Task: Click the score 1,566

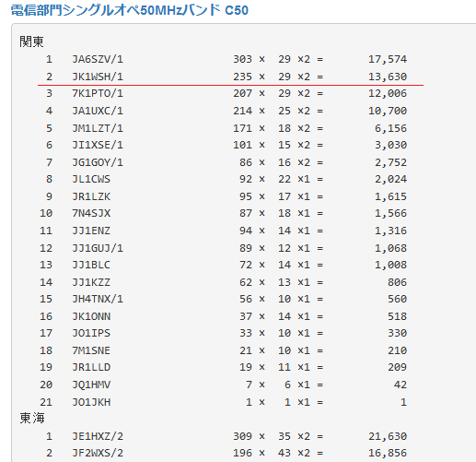Action: [x=391, y=213]
